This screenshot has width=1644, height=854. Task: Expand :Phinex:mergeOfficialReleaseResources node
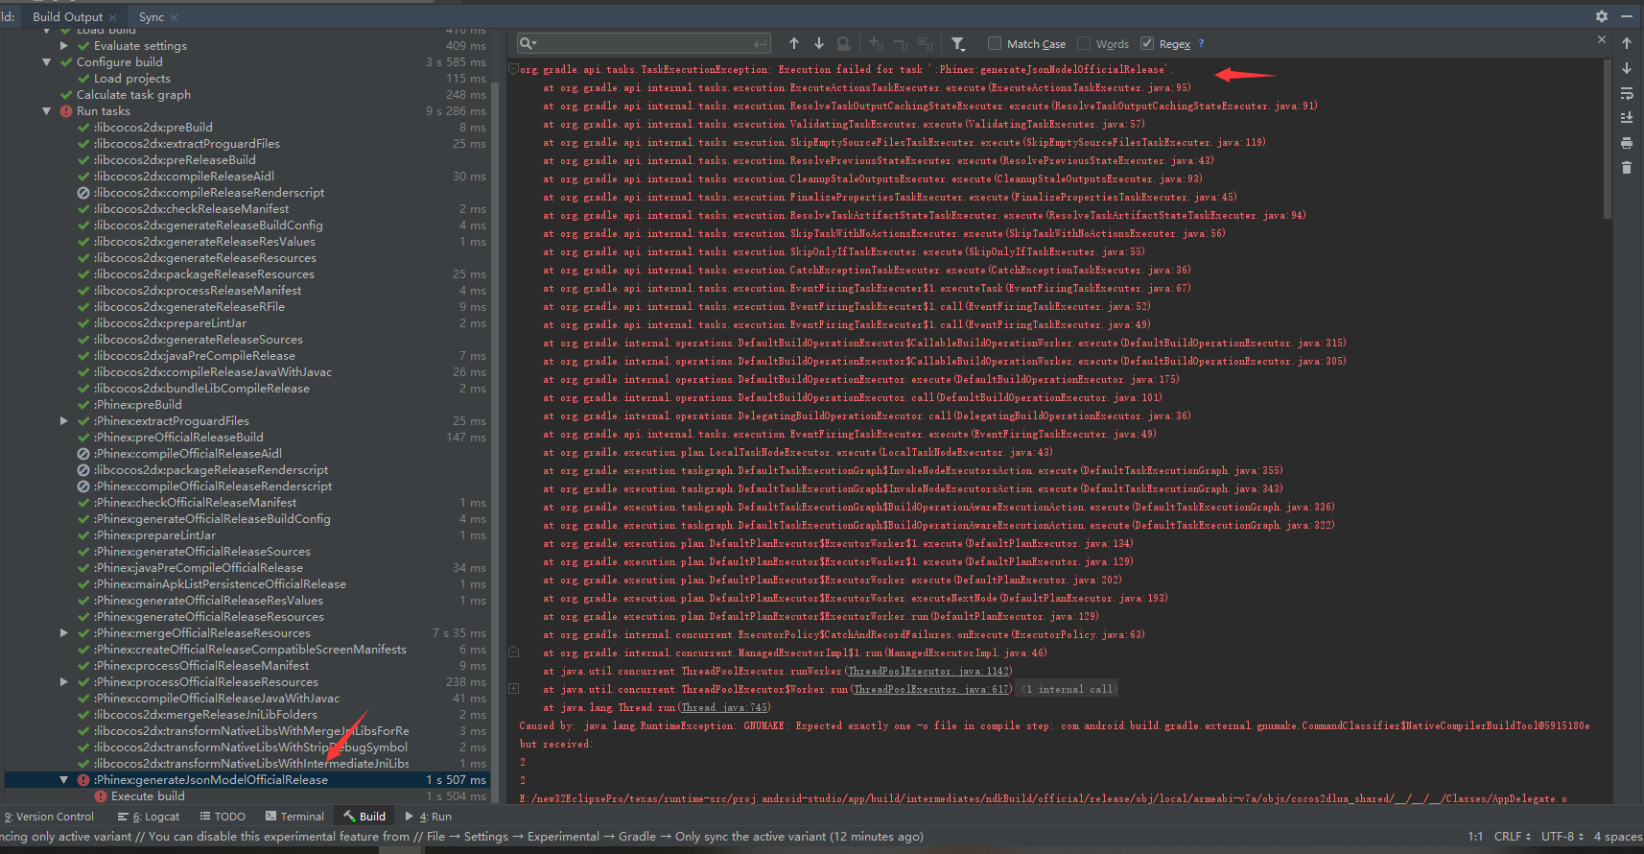pyautogui.click(x=63, y=633)
